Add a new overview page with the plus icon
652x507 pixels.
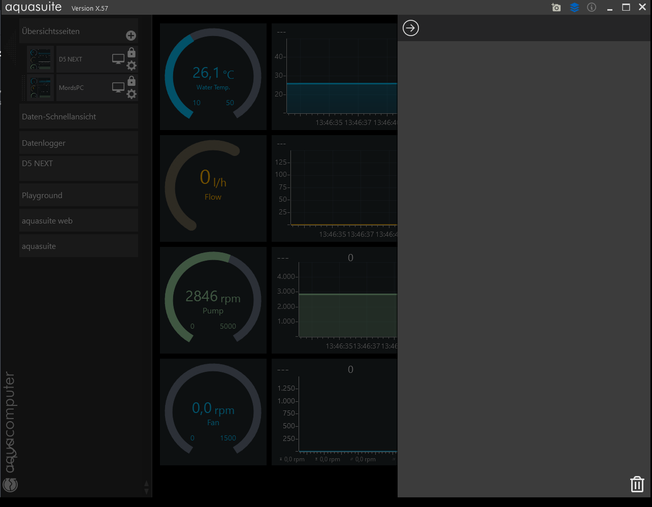tap(131, 36)
